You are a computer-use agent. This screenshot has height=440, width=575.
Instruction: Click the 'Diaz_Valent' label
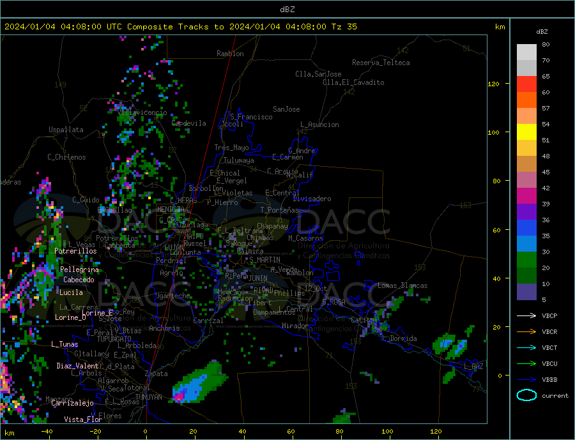(77, 366)
